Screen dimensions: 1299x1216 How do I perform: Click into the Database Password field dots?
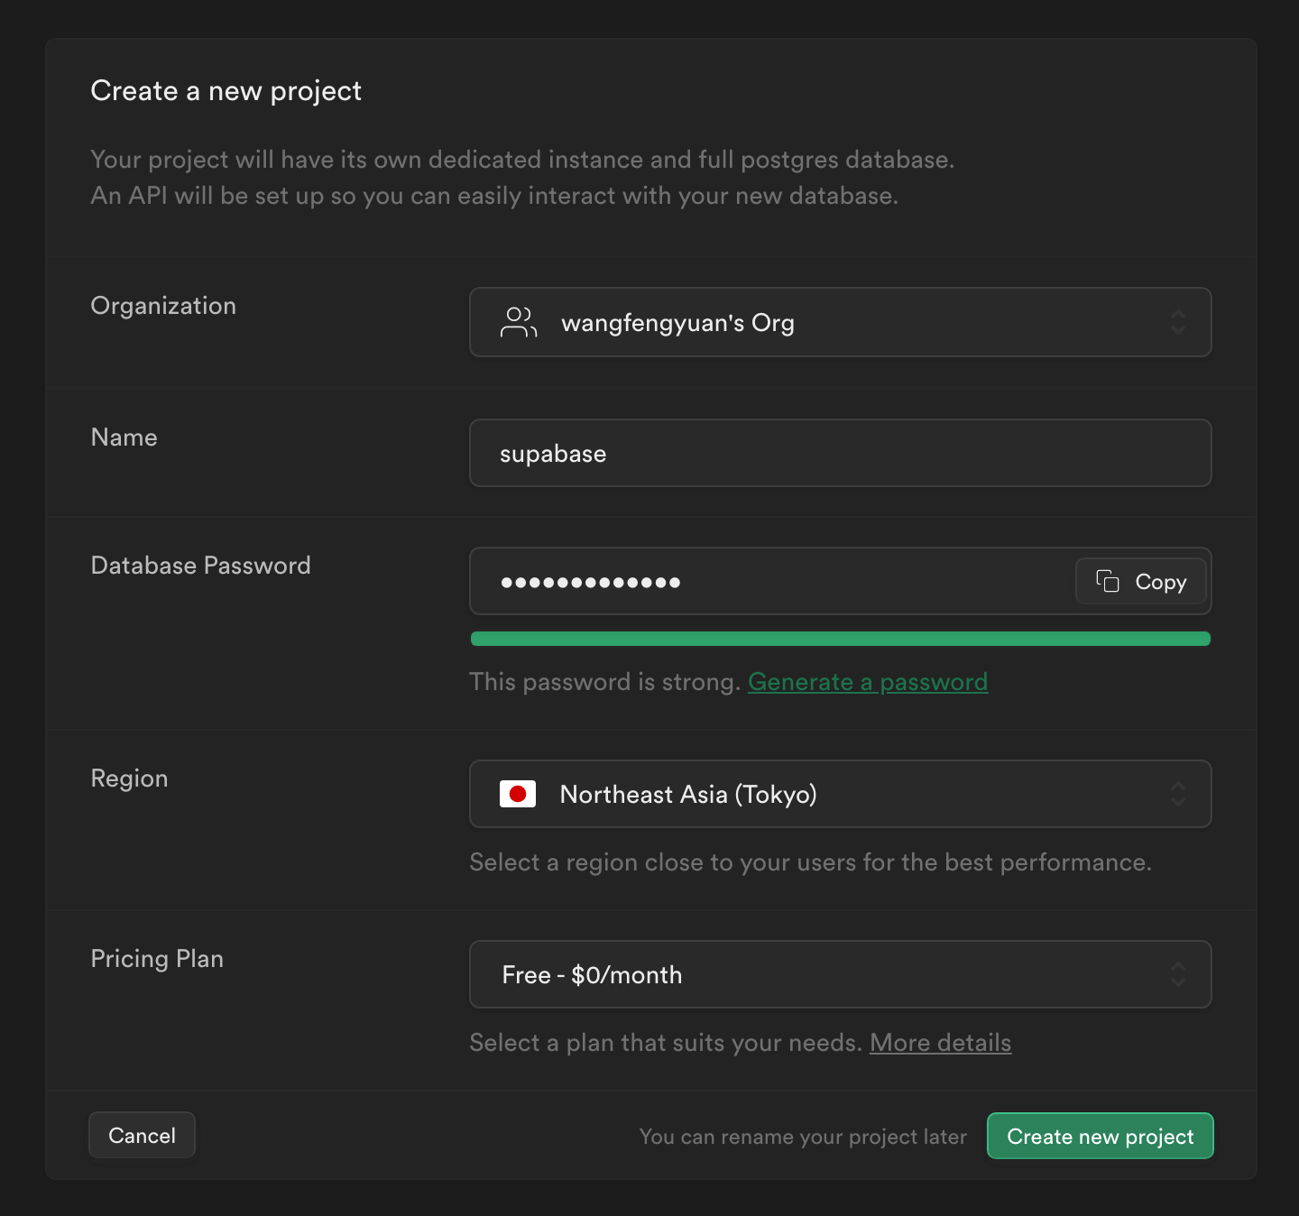tap(591, 582)
